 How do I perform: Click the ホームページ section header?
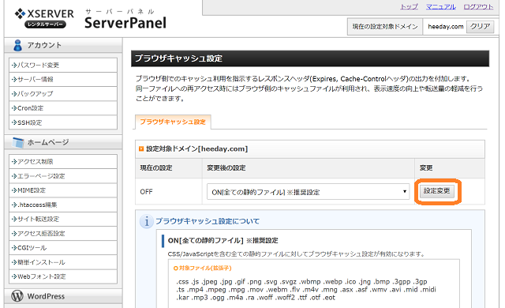[x=63, y=142]
